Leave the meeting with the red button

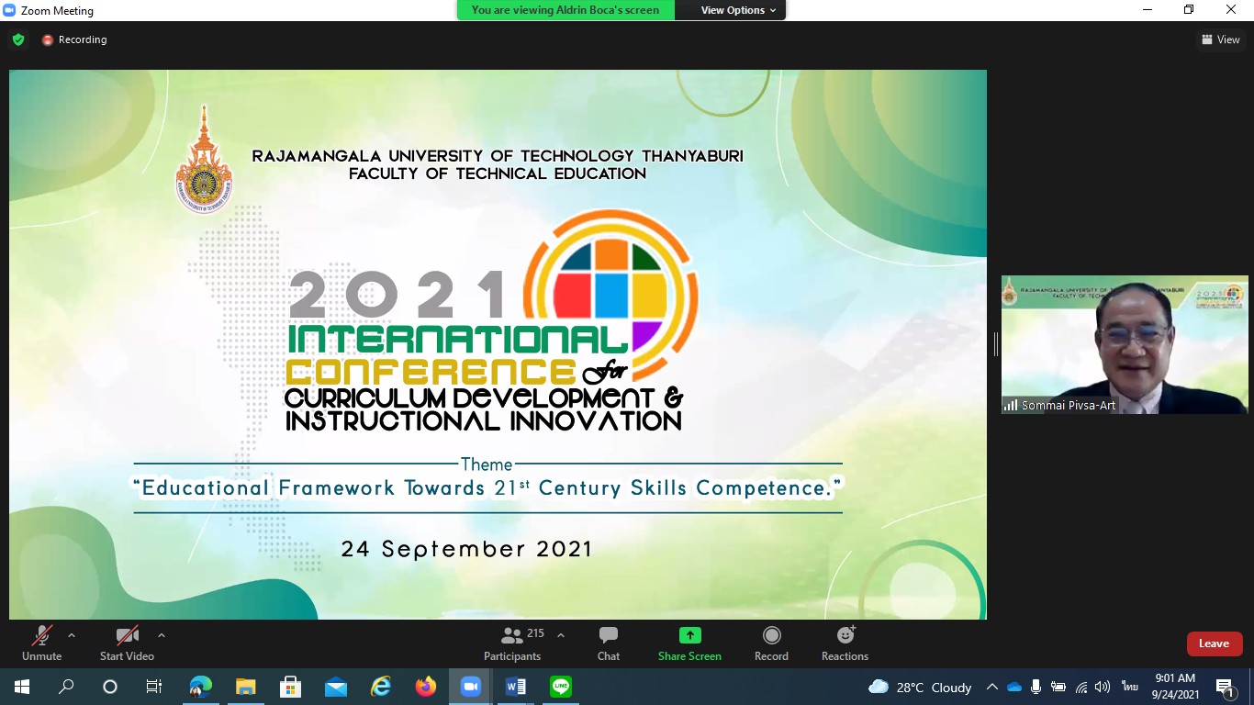1214,643
